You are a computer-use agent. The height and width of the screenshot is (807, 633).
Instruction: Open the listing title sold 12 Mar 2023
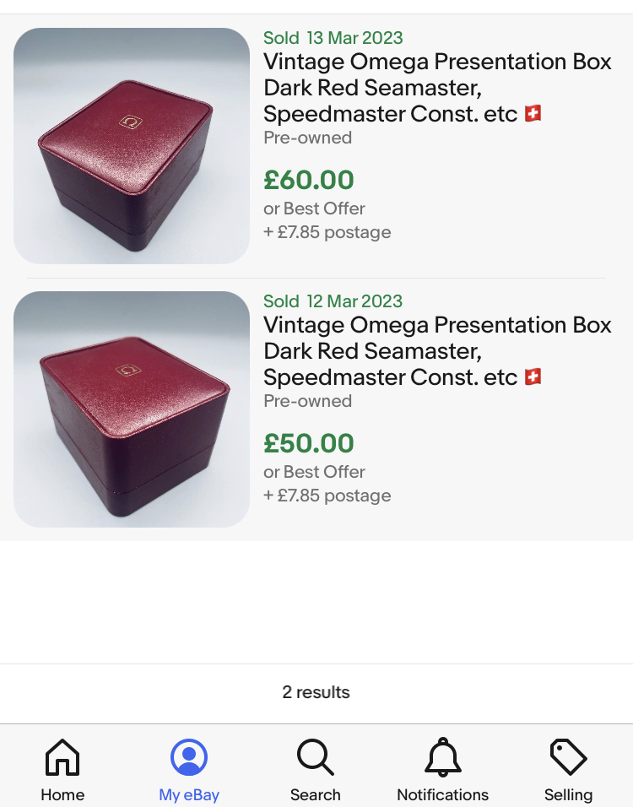pyautogui.click(x=437, y=351)
